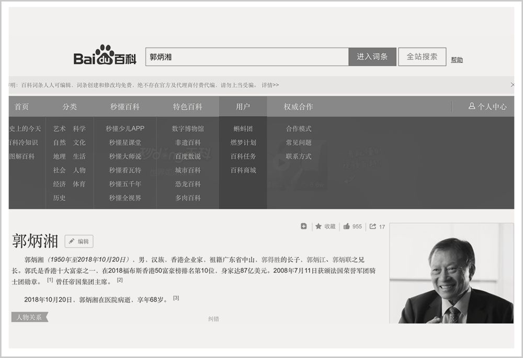Viewport: 523px width, 358px height.
Task: Click citation reference [1]
Action: click(50, 280)
